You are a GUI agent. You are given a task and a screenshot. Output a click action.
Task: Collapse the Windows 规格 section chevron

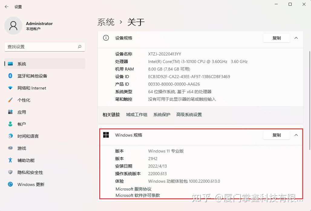click(296, 135)
